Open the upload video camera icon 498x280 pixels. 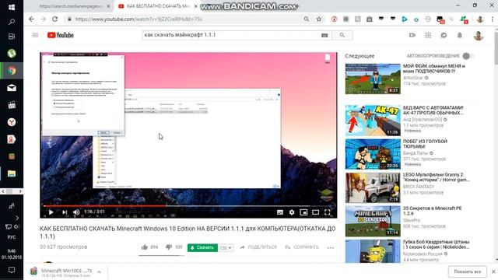tap(412, 35)
